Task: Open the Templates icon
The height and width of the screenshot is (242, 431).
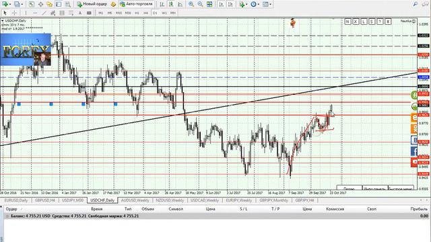Action: click(x=265, y=4)
